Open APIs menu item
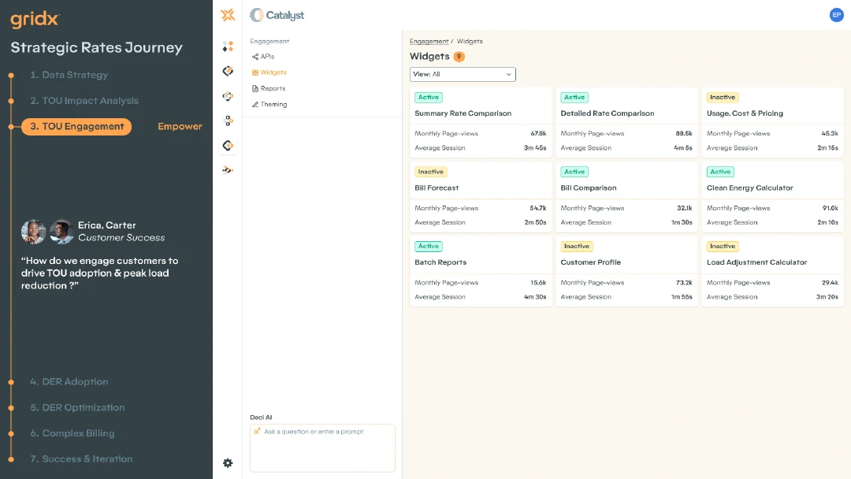 [263, 57]
